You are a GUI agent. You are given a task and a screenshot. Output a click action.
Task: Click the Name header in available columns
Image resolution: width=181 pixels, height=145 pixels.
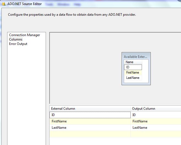(x=130, y=62)
